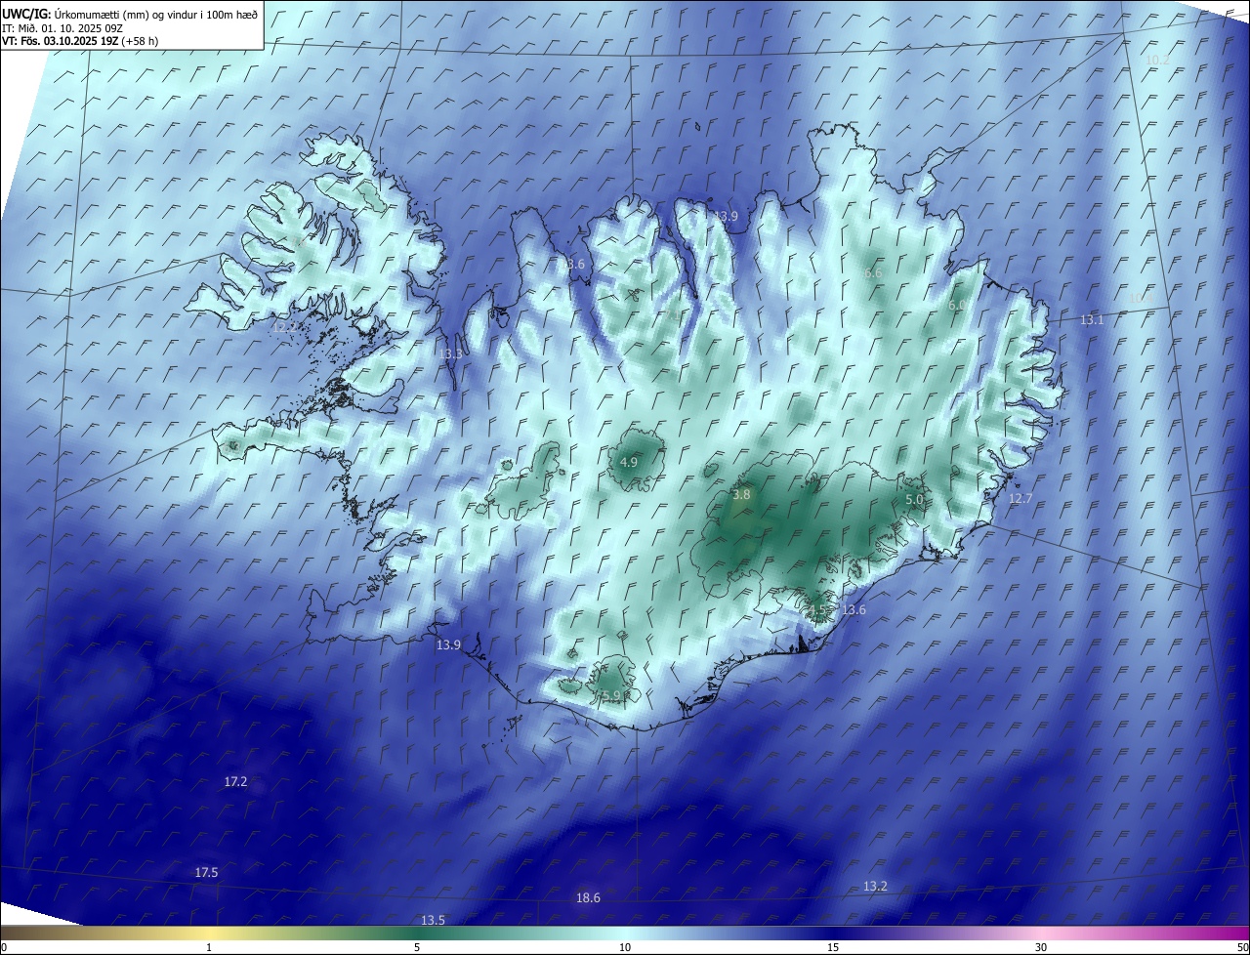Pick the 13.2 value label
The image size is (1250, 955).
tap(875, 887)
